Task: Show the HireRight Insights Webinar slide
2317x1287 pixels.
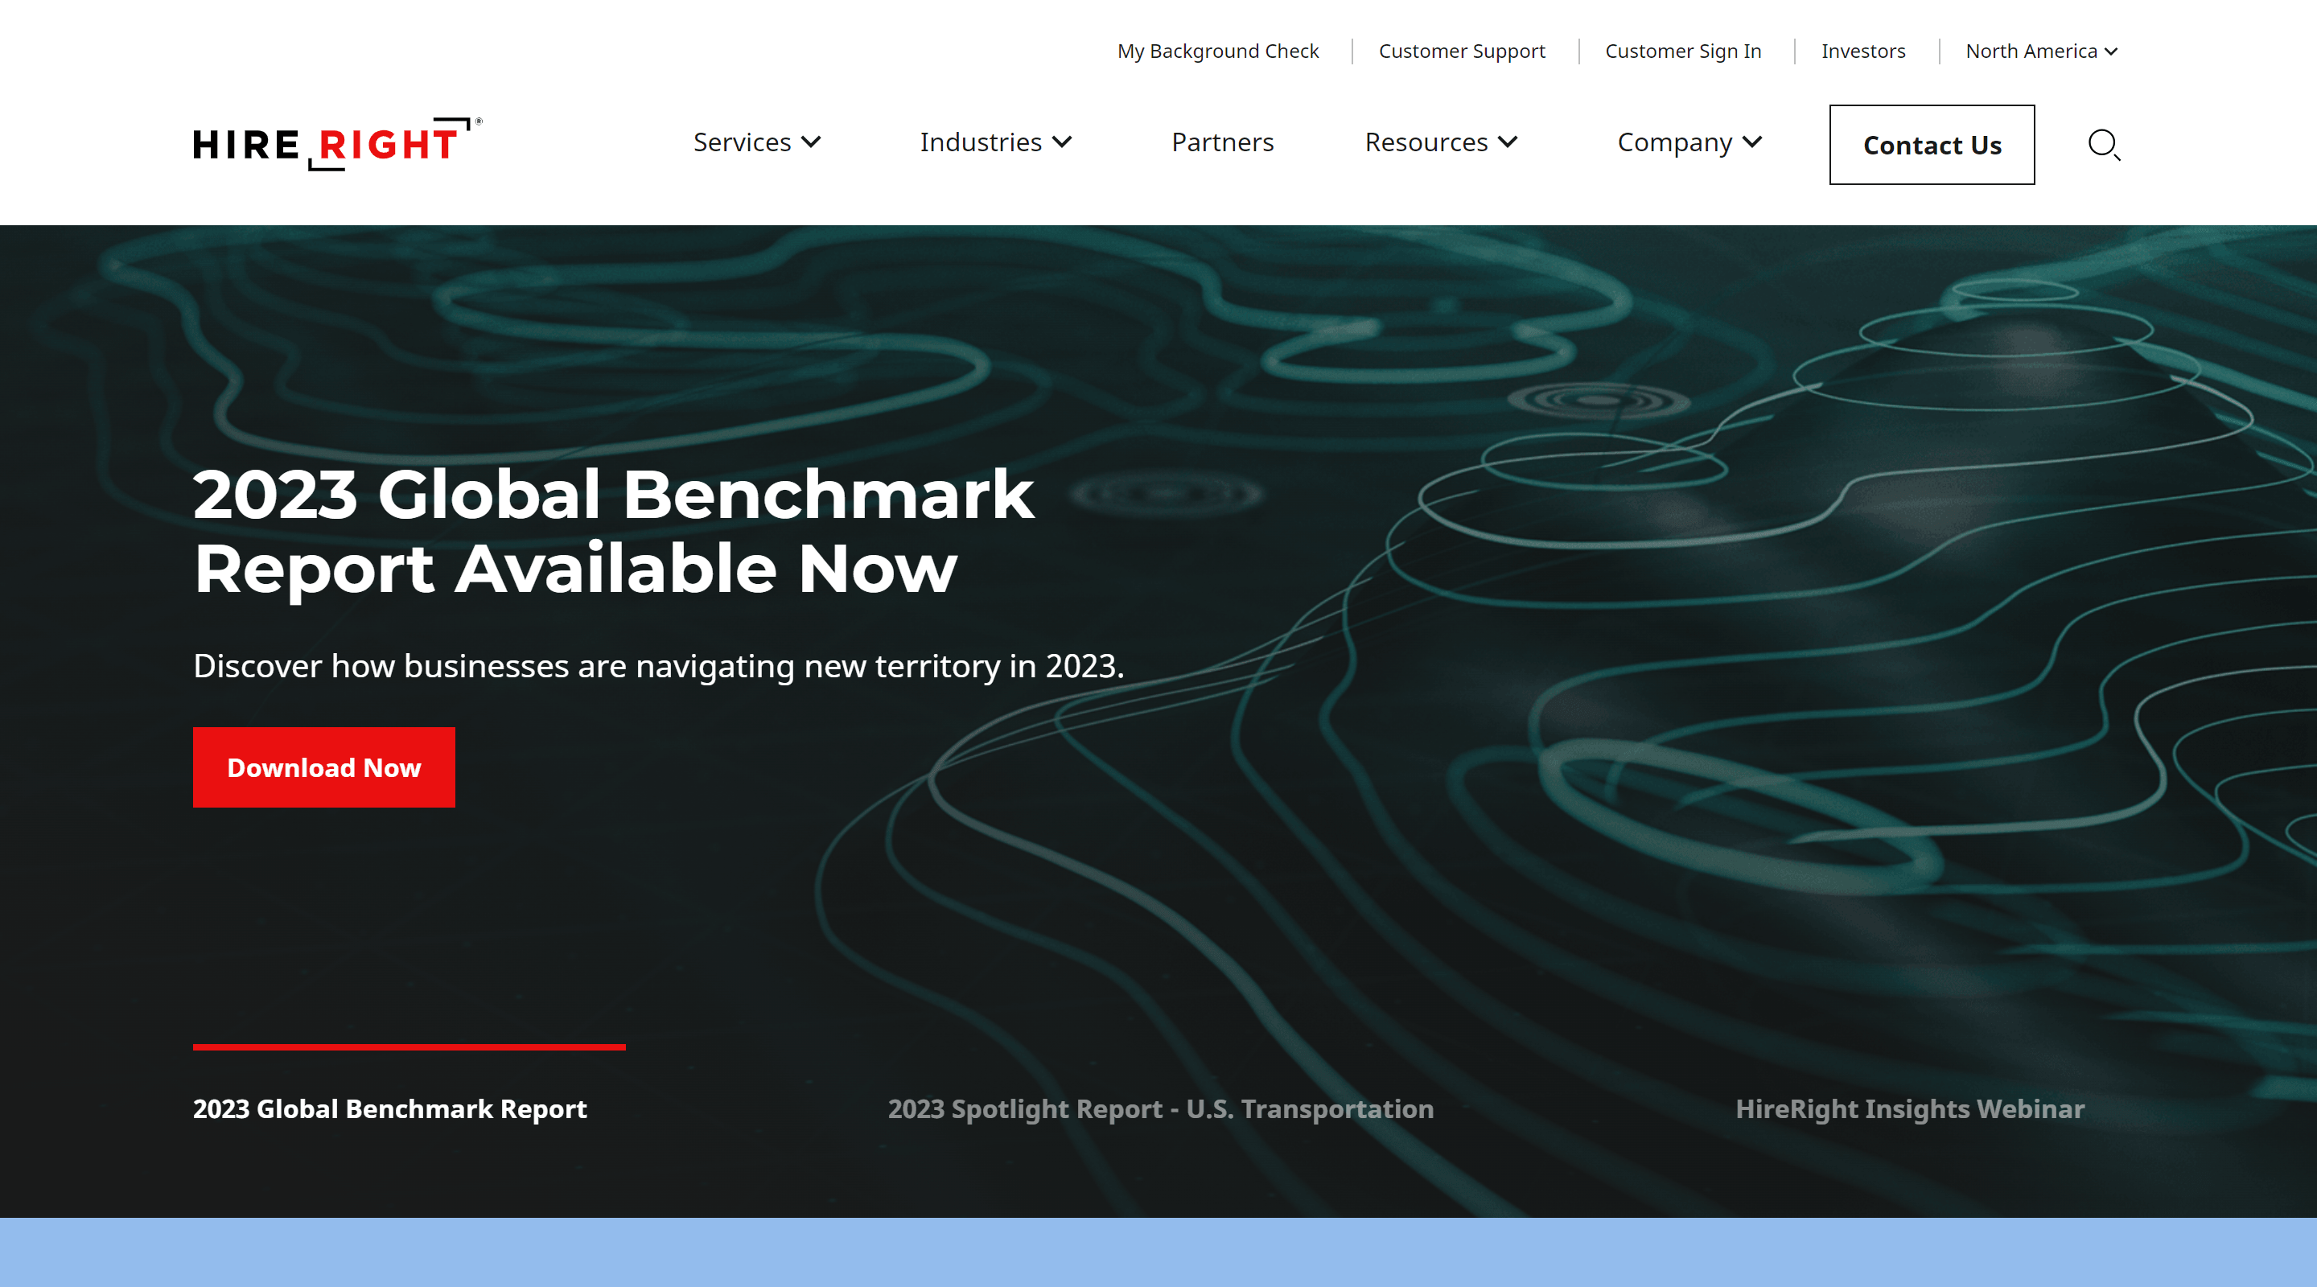Action: click(x=1908, y=1109)
